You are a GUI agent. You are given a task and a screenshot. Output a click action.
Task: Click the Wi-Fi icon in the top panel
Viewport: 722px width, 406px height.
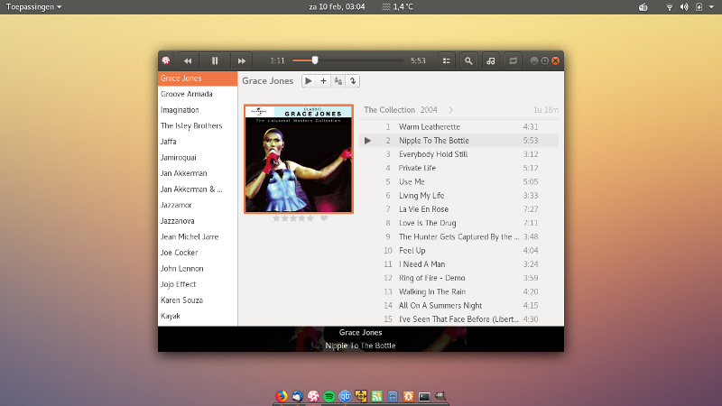[x=670, y=7]
